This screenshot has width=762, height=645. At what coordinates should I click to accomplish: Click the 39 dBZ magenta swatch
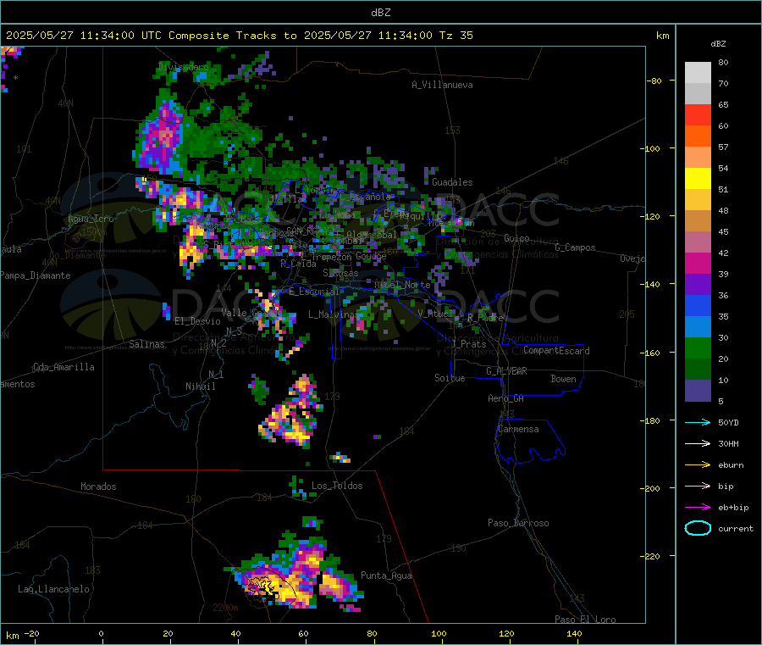(x=698, y=263)
